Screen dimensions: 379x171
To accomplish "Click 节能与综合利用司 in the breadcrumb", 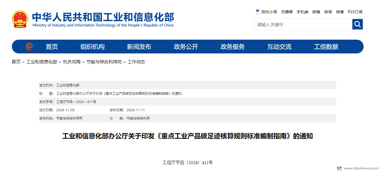I will pos(104,62).
